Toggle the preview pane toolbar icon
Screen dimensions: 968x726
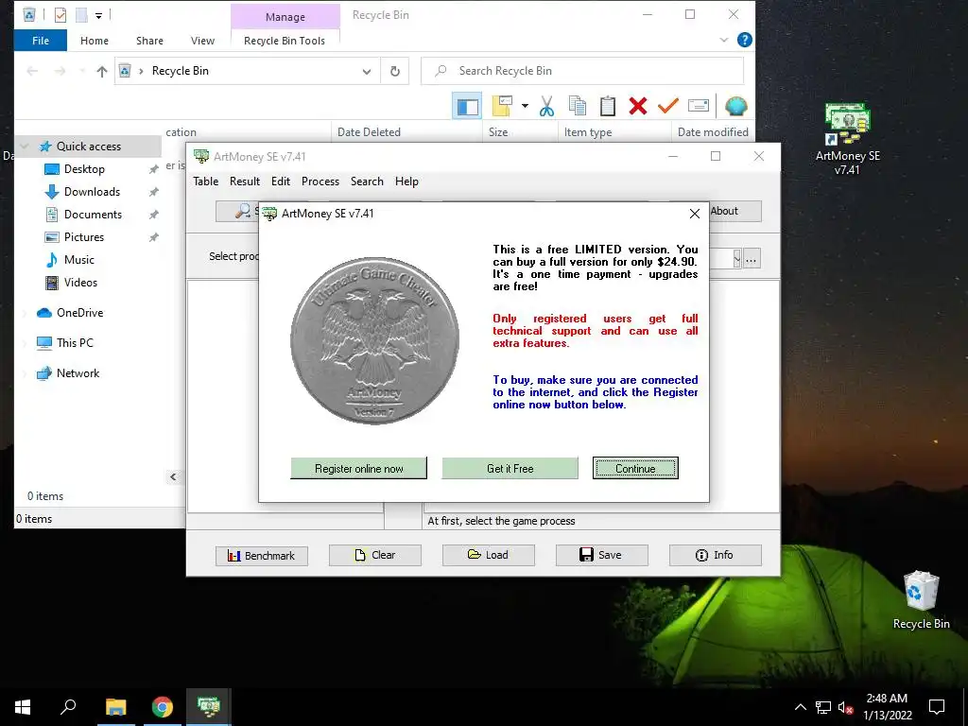pos(467,106)
